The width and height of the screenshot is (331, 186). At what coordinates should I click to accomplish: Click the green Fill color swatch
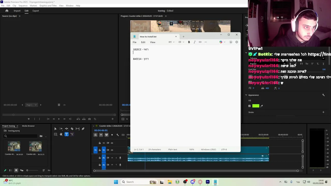pyautogui.click(x=256, y=106)
